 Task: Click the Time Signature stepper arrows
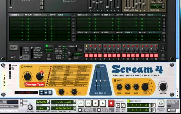click(x=49, y=109)
